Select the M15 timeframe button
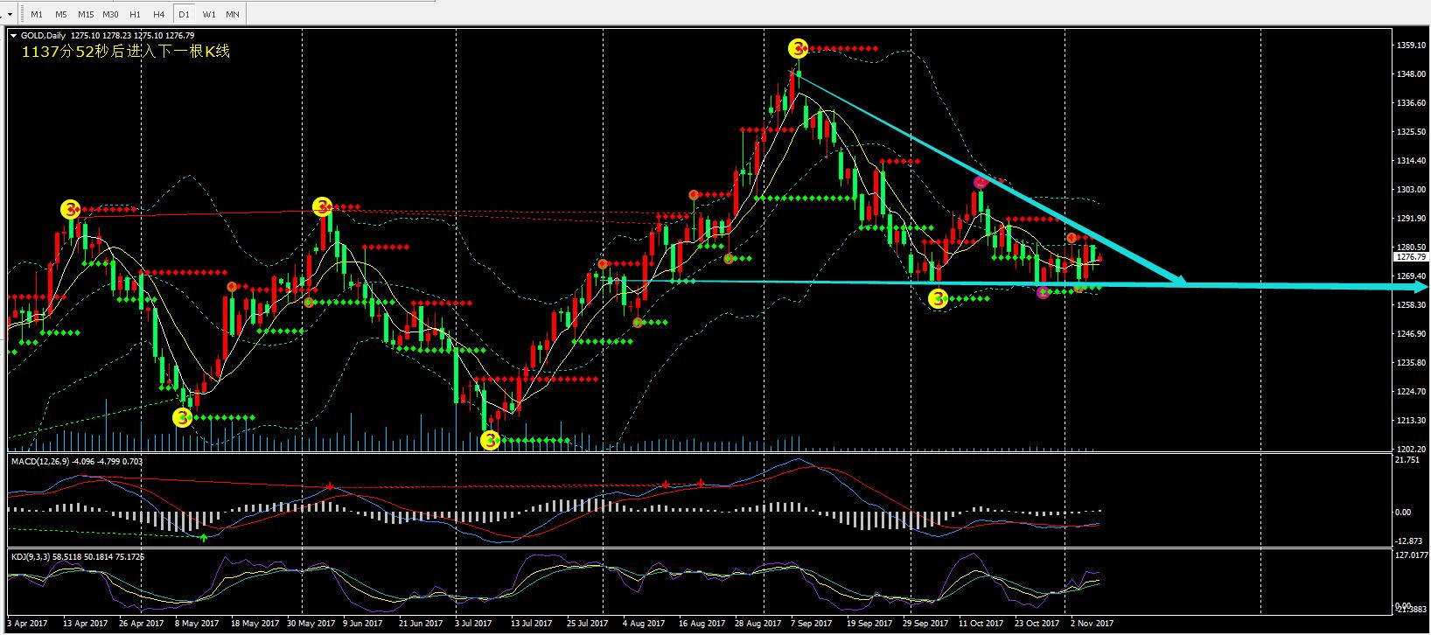Screen dimensions: 1431x635 86,14
